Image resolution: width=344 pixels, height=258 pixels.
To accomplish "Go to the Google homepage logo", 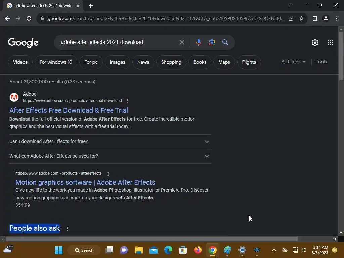I will [23, 43].
